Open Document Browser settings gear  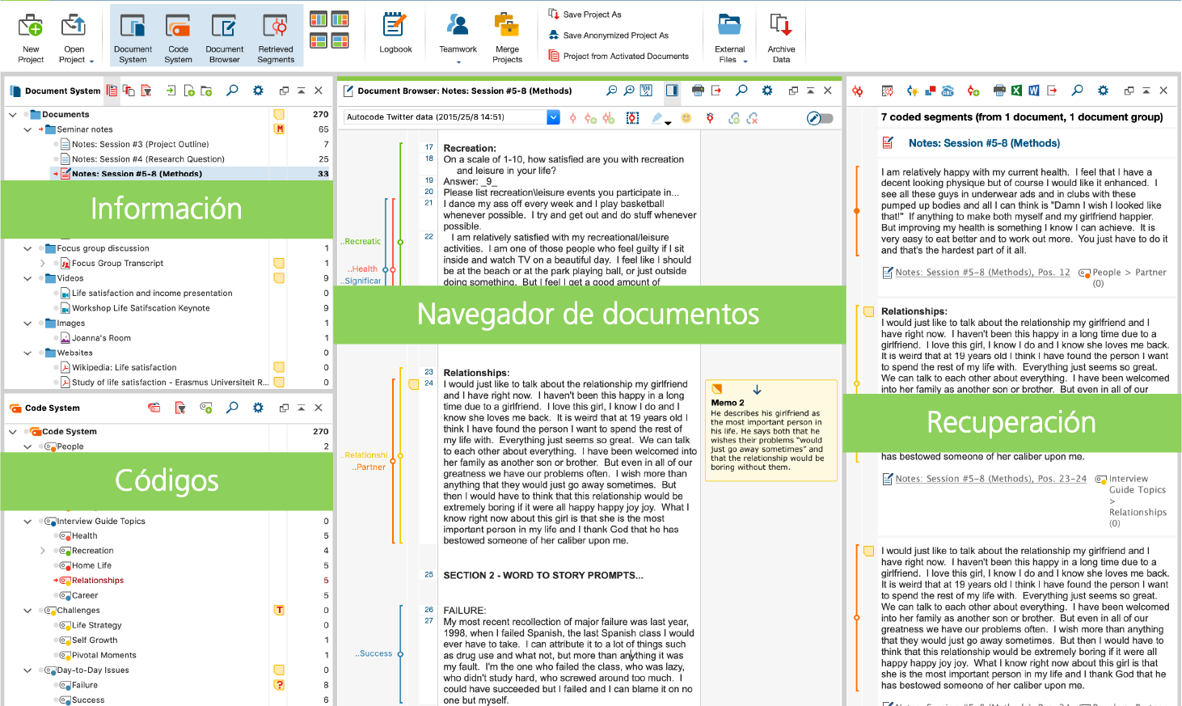coord(767,91)
